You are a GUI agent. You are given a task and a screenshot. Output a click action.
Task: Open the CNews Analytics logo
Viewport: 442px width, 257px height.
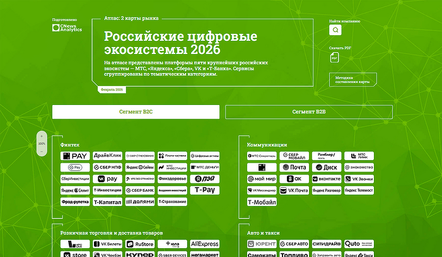click(67, 28)
